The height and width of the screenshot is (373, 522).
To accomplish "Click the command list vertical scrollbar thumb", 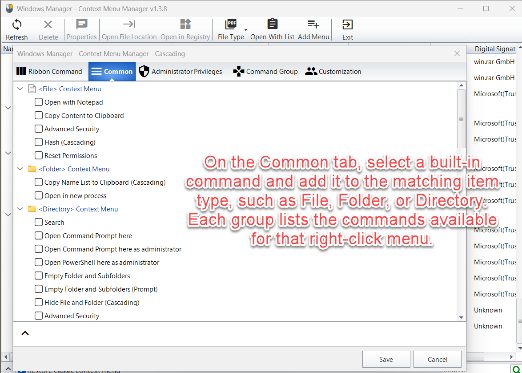I will (x=461, y=119).
